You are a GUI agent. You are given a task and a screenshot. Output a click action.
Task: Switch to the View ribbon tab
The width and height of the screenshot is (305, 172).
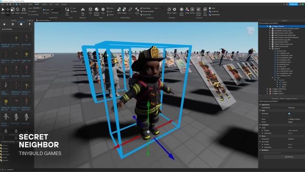pos(57,4)
